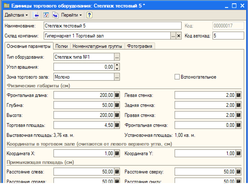Switch to the Полки tab
This screenshot has width=248, height=184.
click(62, 46)
